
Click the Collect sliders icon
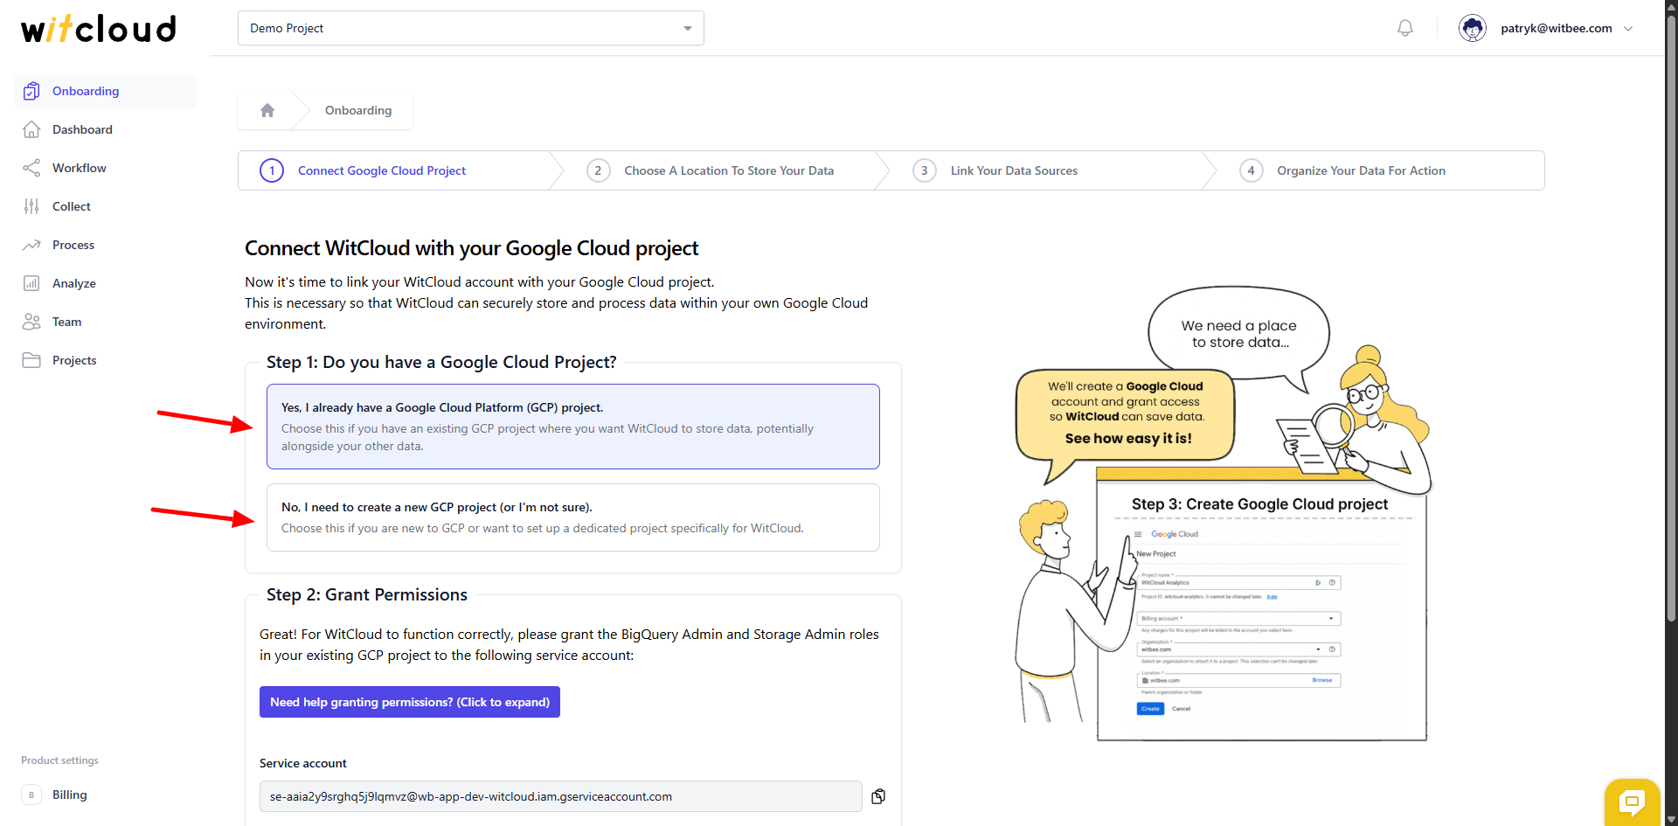click(31, 206)
